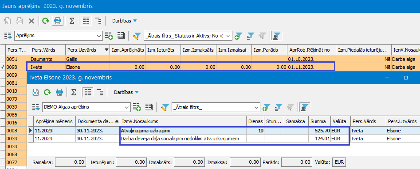Minimize the Iveta Elsone window
The image size is (420, 169).
pyautogui.click(x=387, y=78)
